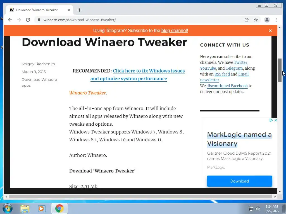Image resolution: width=286 pixels, height=214 pixels.
Task: Reload the page with the refresh icon
Action: click(x=28, y=20)
